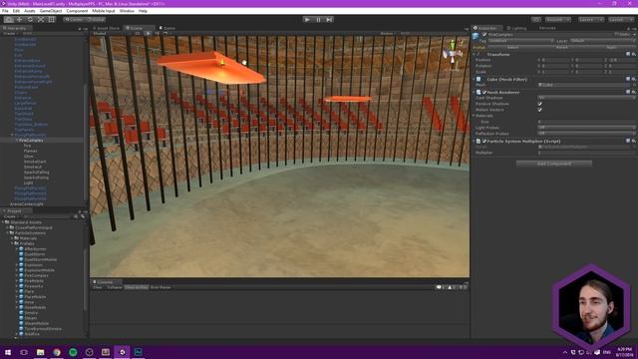
Task: Open the File menu
Action: pos(5,11)
